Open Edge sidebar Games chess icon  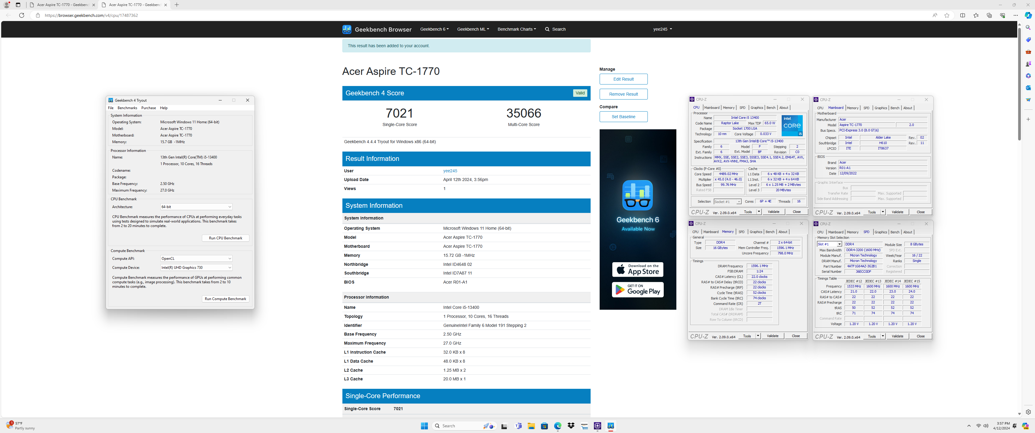tap(1028, 64)
